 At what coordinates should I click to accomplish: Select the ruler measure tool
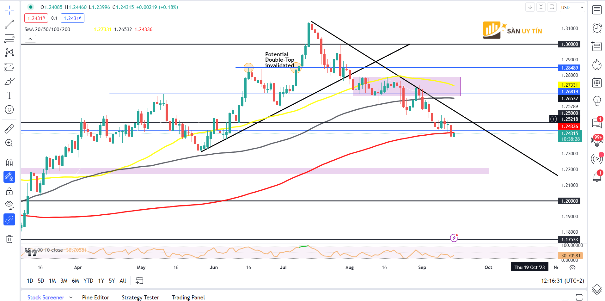coord(9,128)
